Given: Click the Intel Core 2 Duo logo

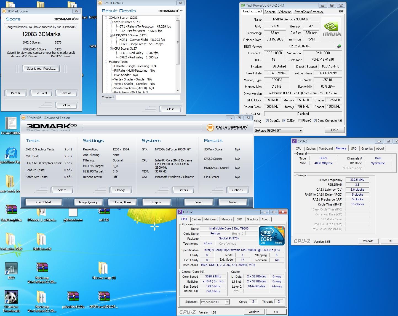Looking at the screenshot, I should tap(272, 236).
